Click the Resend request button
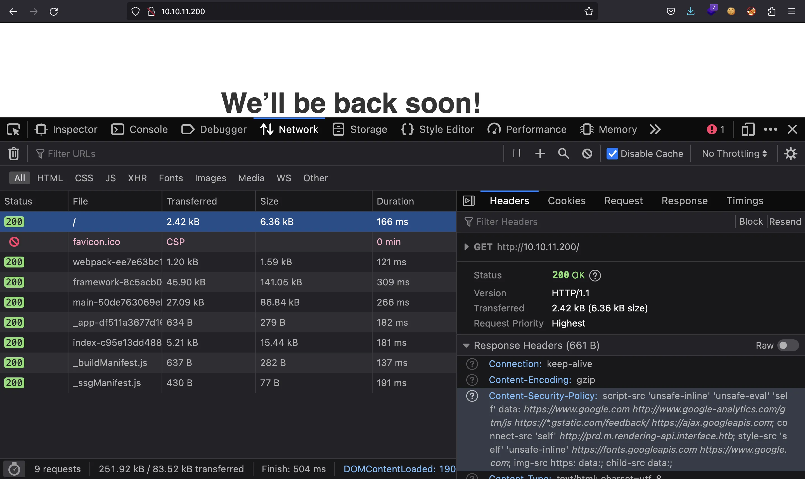Image resolution: width=805 pixels, height=479 pixels. click(x=785, y=221)
